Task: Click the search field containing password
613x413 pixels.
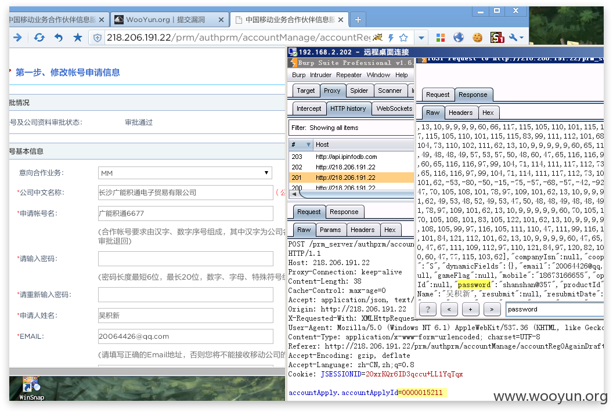Action: [554, 309]
